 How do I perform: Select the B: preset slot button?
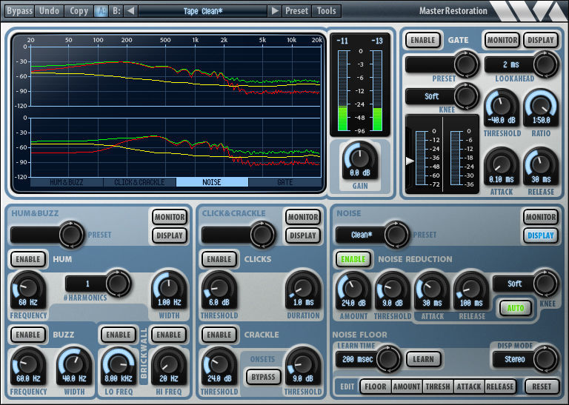(x=116, y=11)
